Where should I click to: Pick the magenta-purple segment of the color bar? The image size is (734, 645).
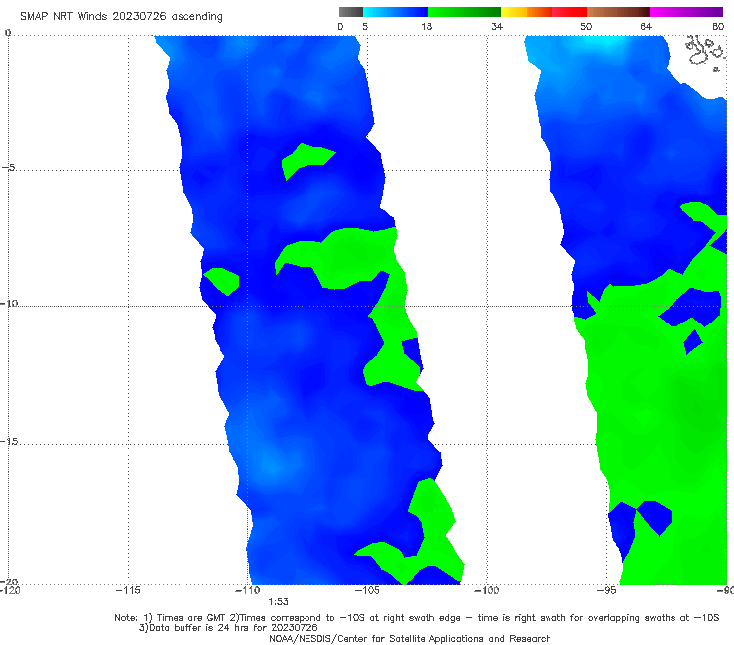686,12
